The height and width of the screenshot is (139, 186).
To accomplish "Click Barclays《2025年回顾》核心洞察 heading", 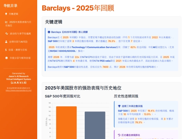I will coord(69,32).
